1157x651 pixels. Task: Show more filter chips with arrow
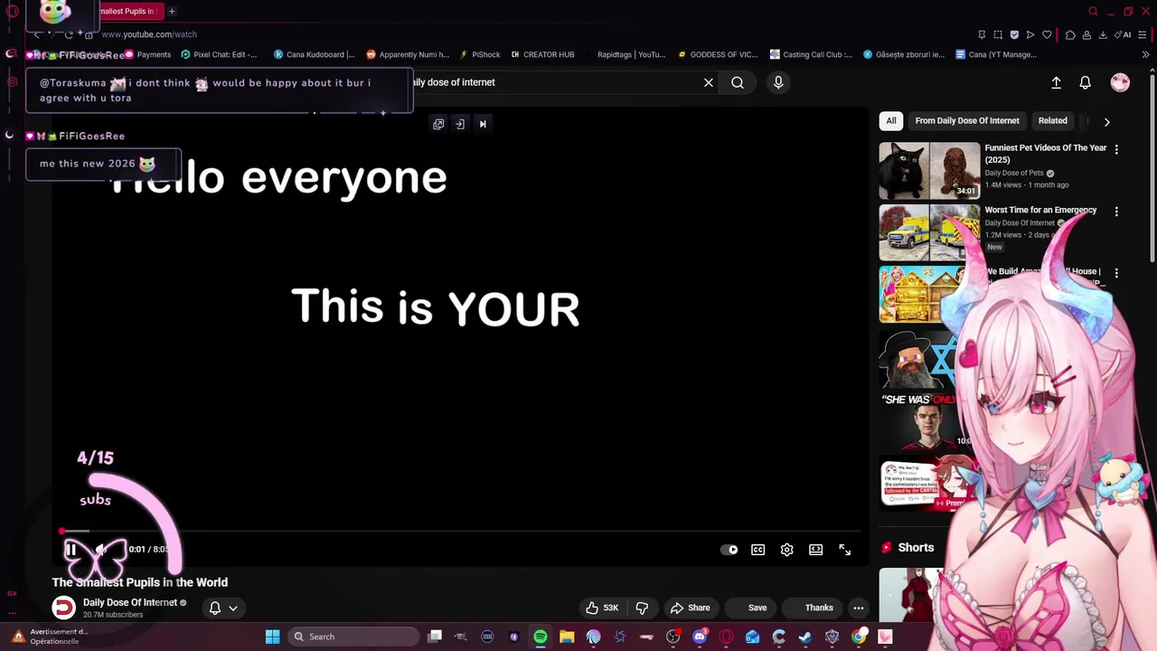coord(1107,121)
